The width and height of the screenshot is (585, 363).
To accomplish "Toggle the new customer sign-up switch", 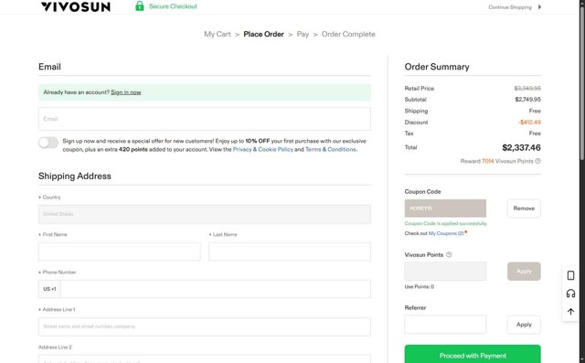I will click(48, 143).
